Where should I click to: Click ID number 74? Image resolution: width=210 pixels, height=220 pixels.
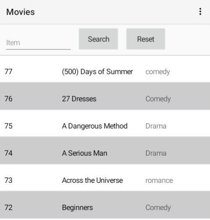[x=8, y=153]
